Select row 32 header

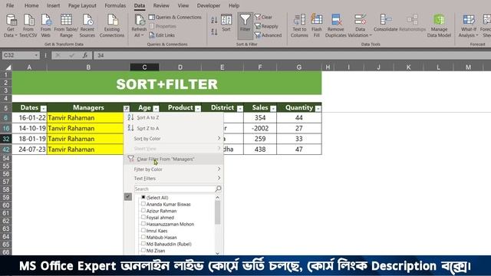coord(6,139)
